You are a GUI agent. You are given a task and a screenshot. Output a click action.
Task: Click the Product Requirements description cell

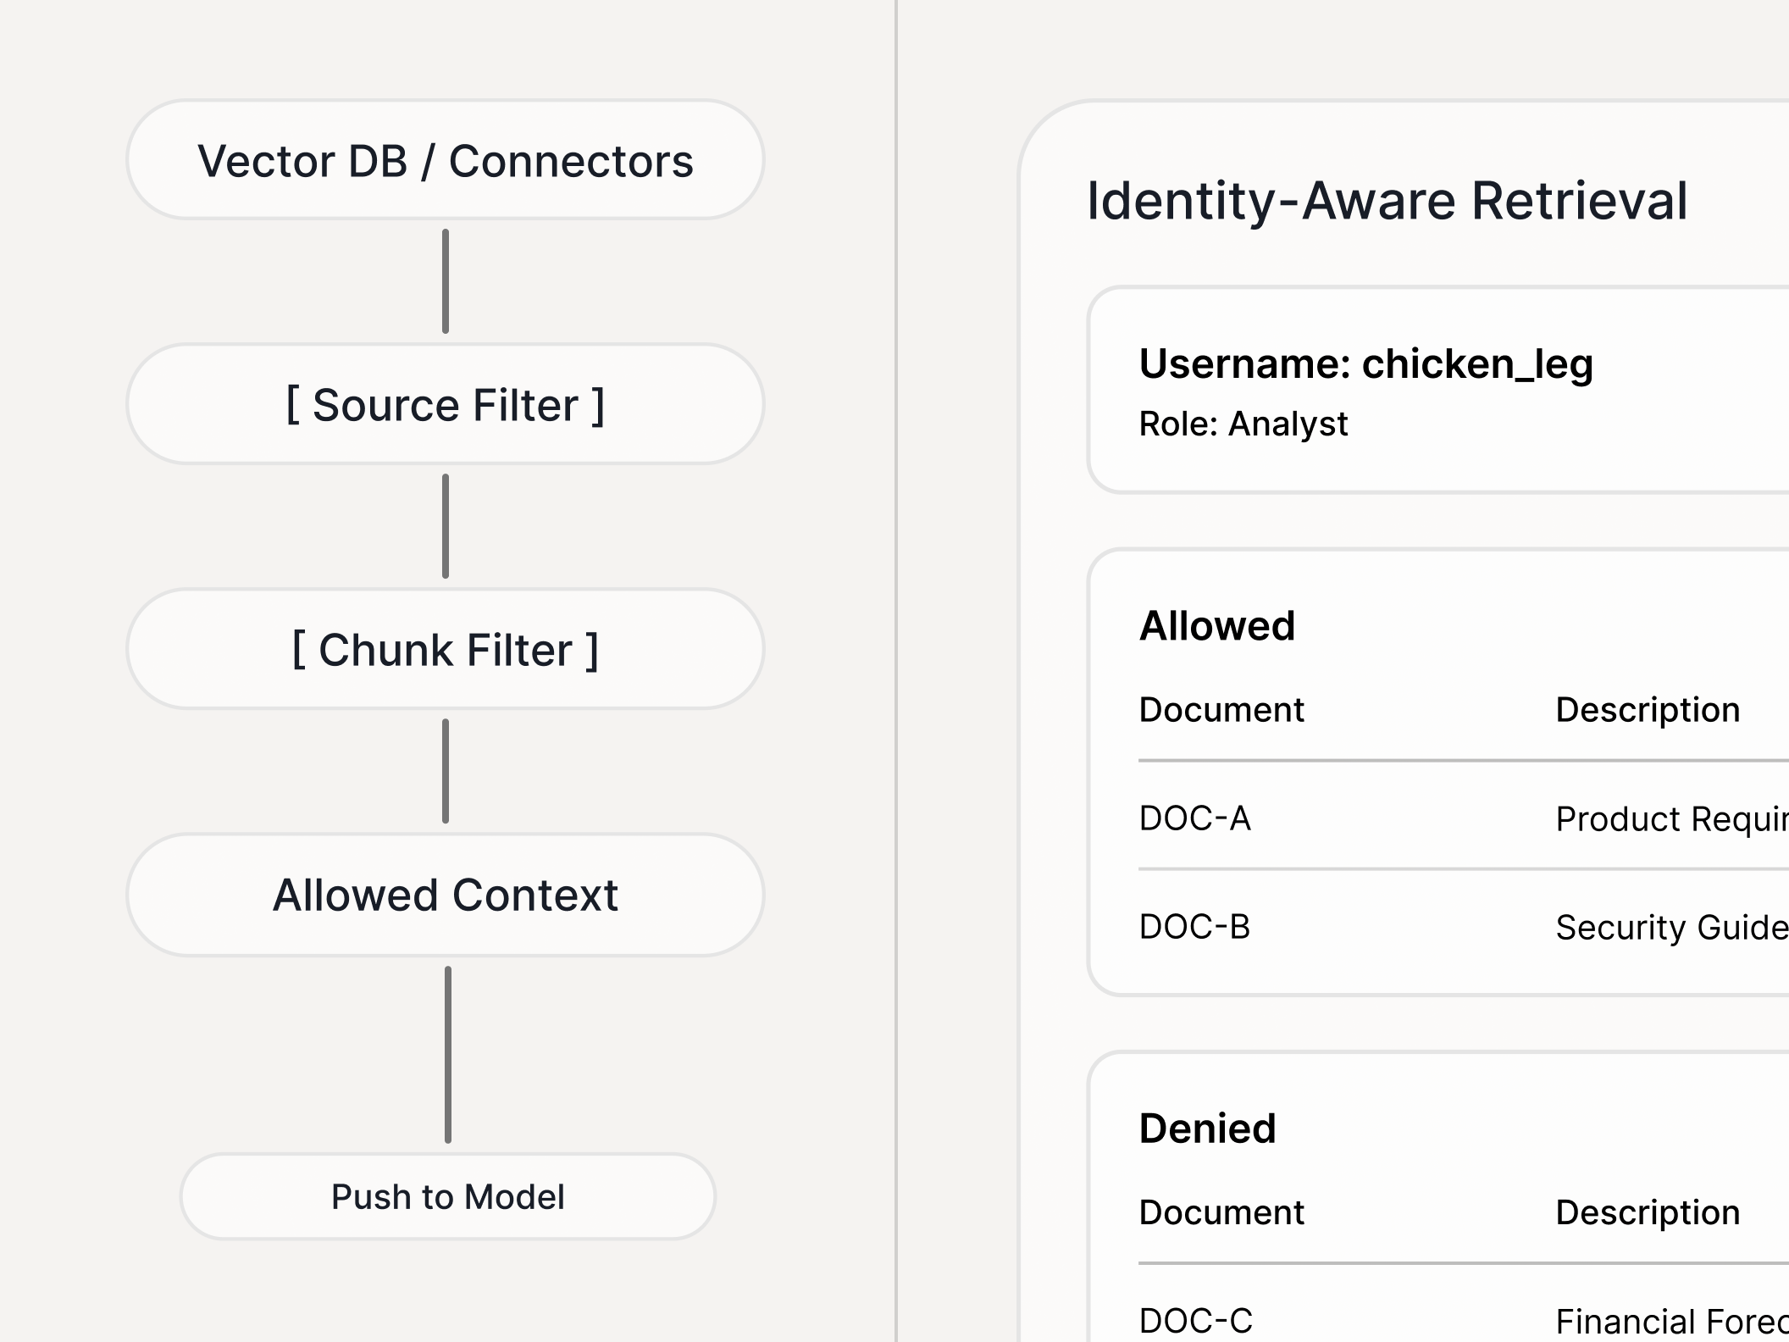[x=1670, y=819]
